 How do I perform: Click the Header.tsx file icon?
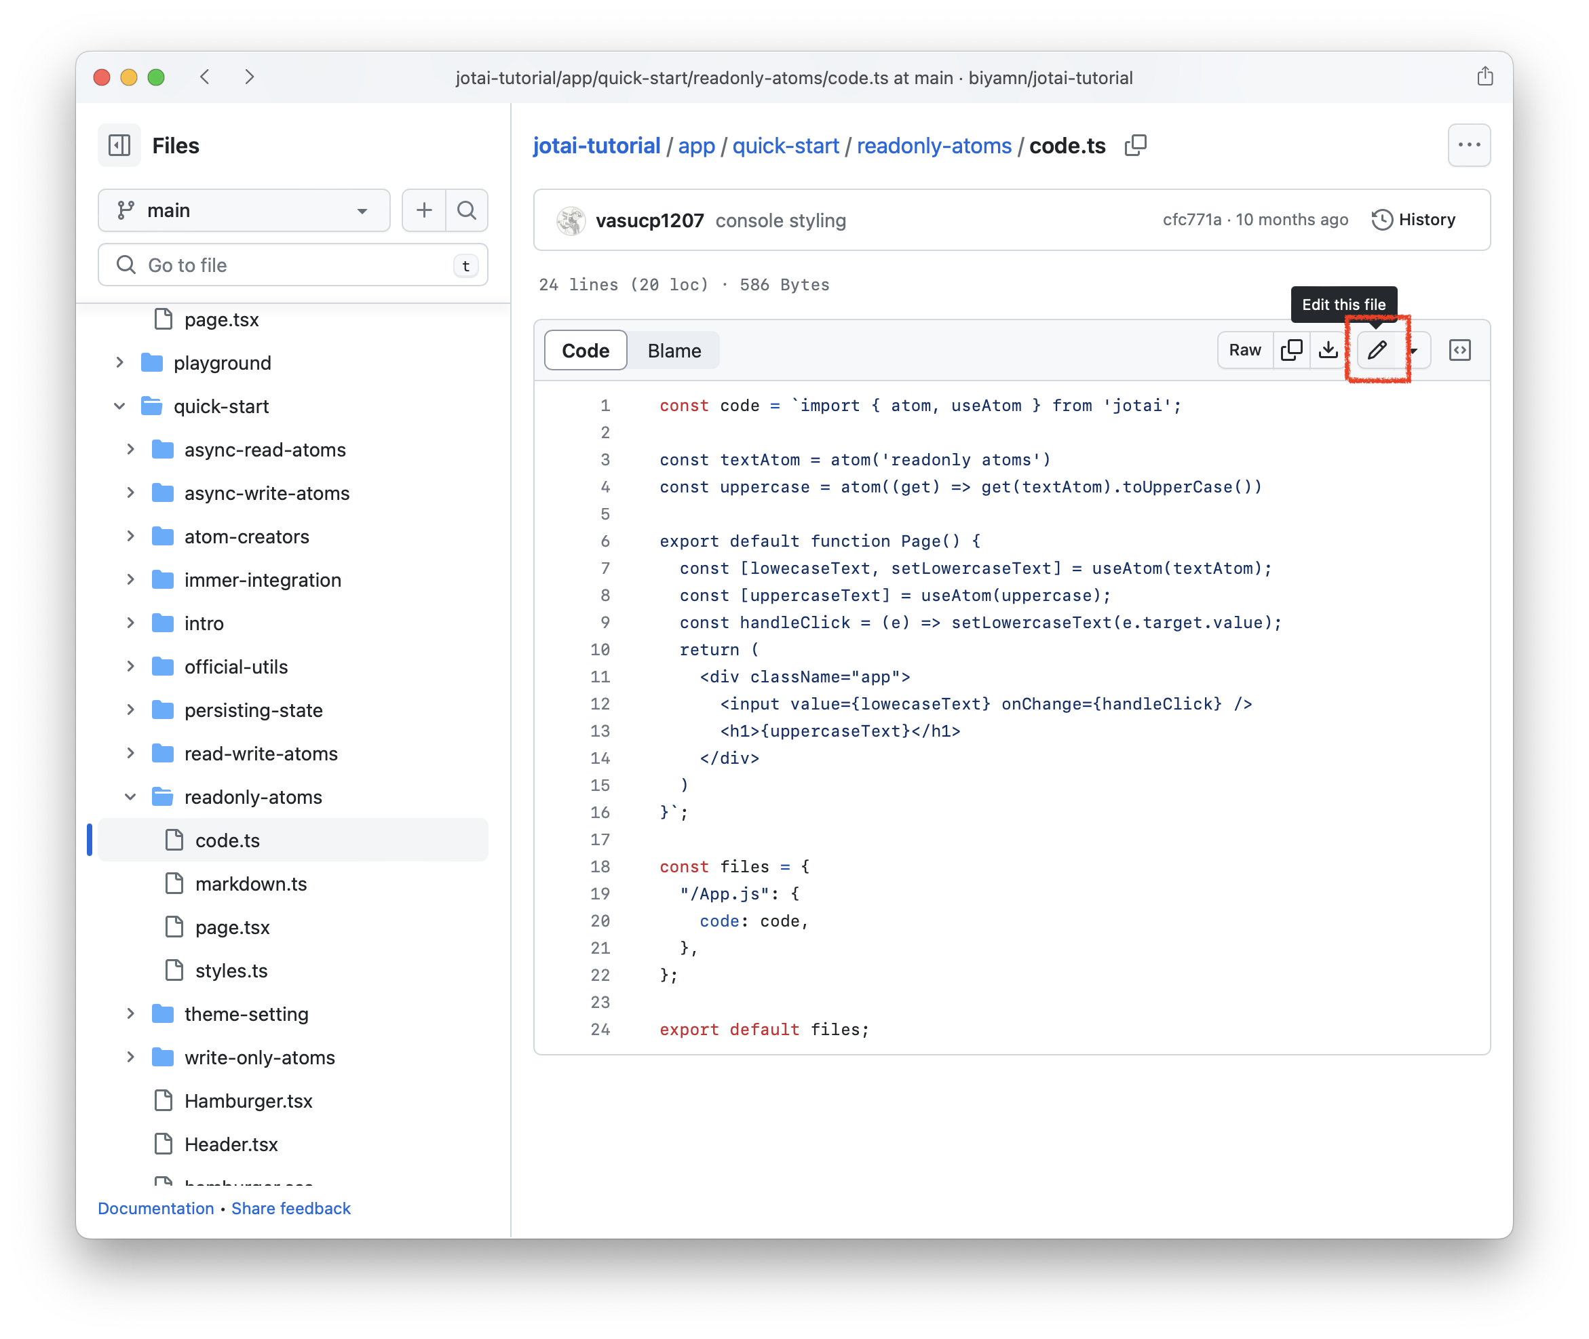tap(164, 1144)
